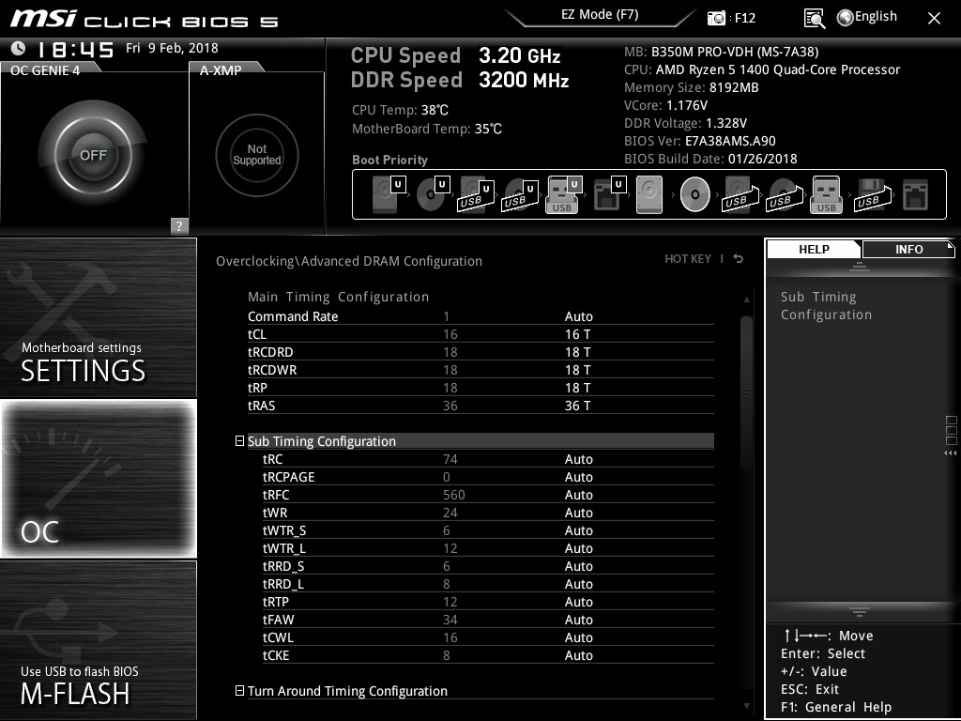The image size is (961, 721).
Task: Select network boot device icon
Action: pyautogui.click(x=916, y=195)
